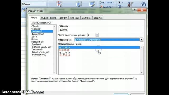Open the Conditional Formatting icon in ribbon
This screenshot has height=95, width=169.
(59, 4)
